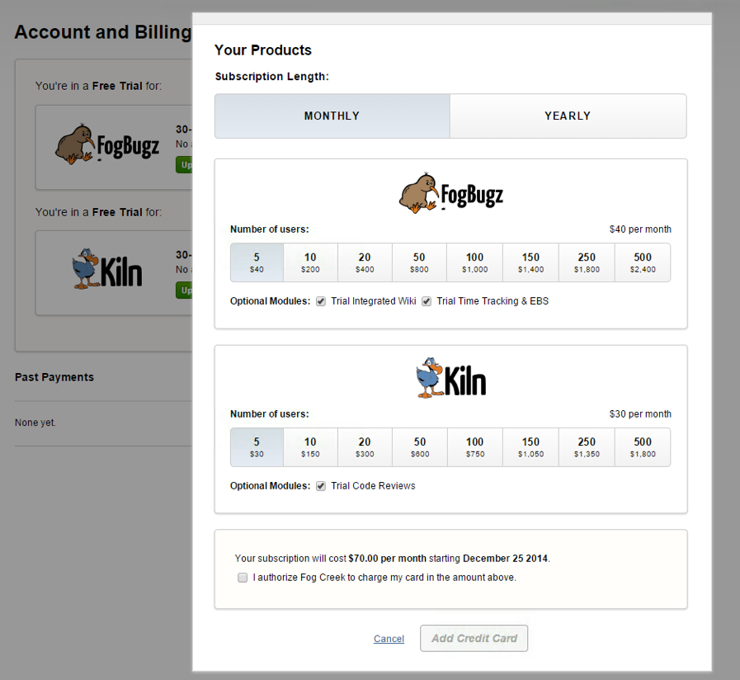This screenshot has width=740, height=680.
Task: Click the FogBugz 'Optional Modules:' label
Action: [x=270, y=301]
